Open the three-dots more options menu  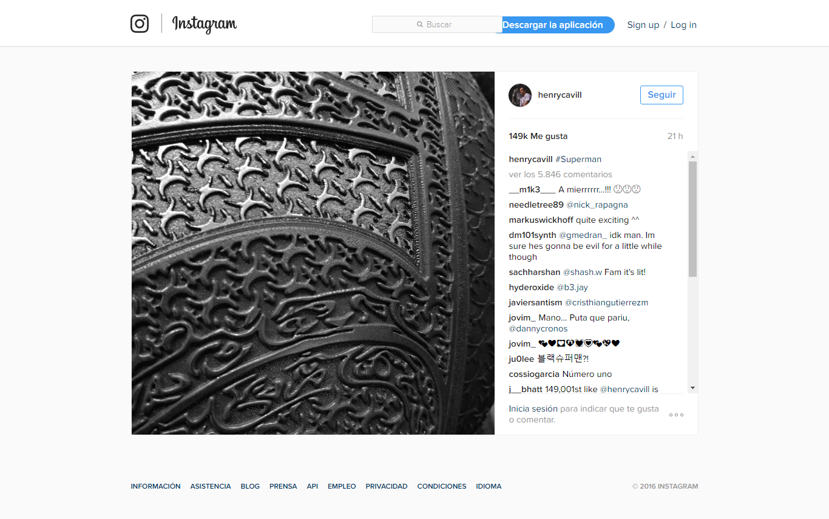tap(676, 415)
